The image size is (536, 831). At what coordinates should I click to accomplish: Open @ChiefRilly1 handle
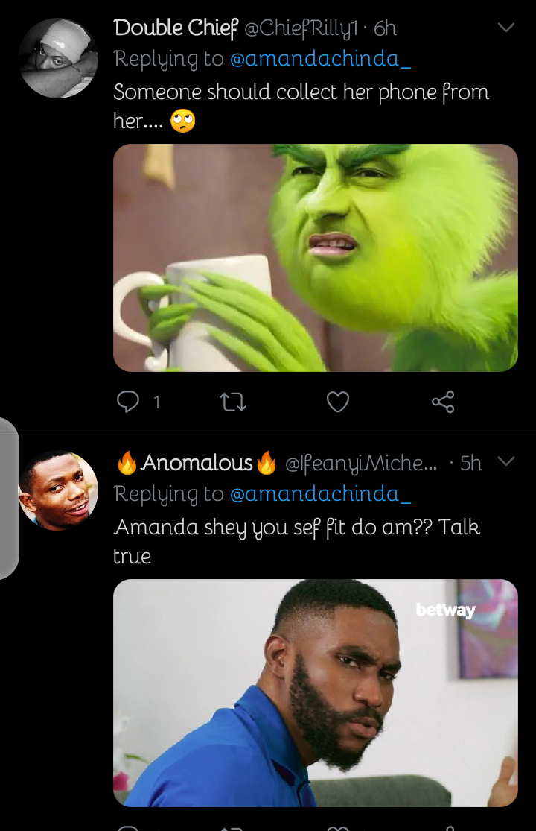[x=301, y=28]
